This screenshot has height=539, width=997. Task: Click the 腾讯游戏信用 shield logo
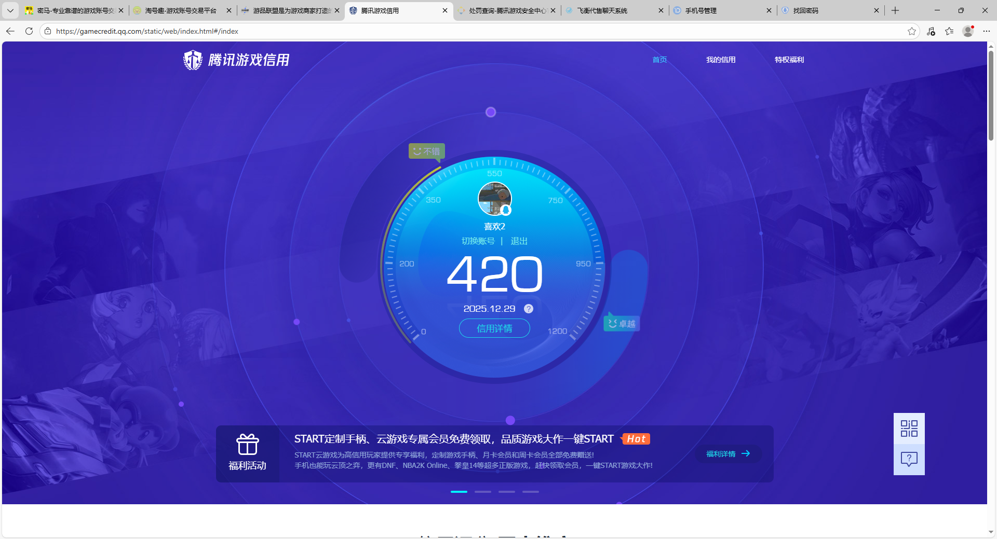193,60
